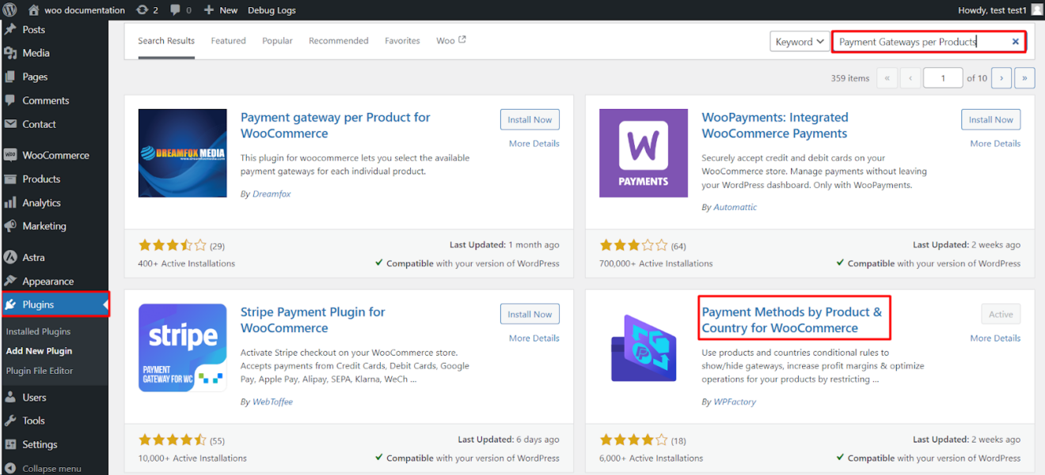
Task: Open the Woo marketplace external link icon
Action: 462,38
